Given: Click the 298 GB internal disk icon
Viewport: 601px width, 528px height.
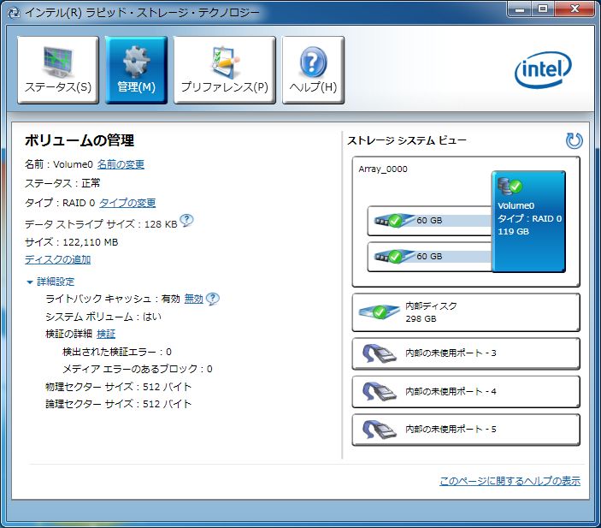Looking at the screenshot, I should click(x=379, y=311).
